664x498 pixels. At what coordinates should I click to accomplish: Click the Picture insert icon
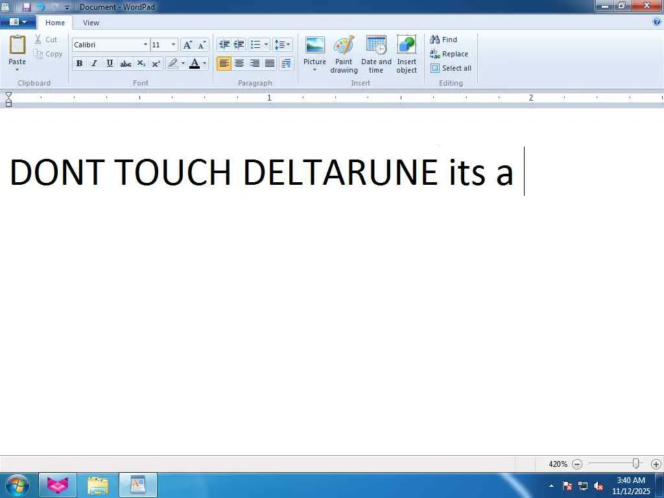(314, 45)
